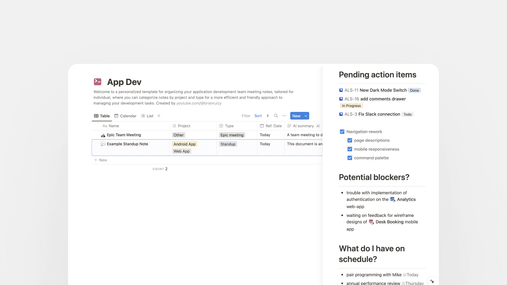This screenshot has height=285, width=507.
Task: Open the AI summary column header menu
Action: point(303,126)
